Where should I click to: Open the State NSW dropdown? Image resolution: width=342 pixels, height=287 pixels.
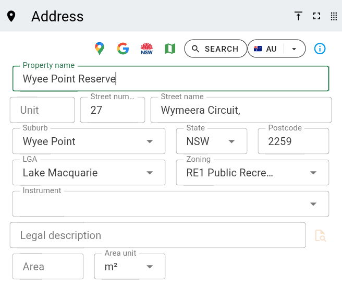point(231,141)
